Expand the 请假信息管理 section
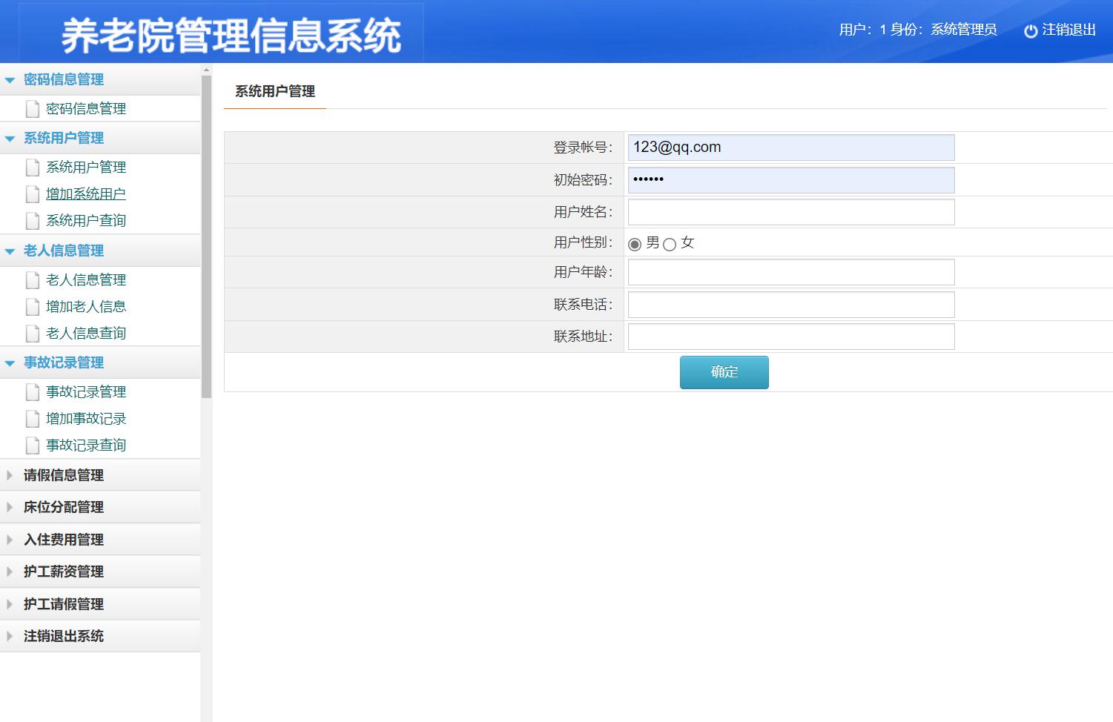Screen dimensions: 1113x722 [63, 475]
